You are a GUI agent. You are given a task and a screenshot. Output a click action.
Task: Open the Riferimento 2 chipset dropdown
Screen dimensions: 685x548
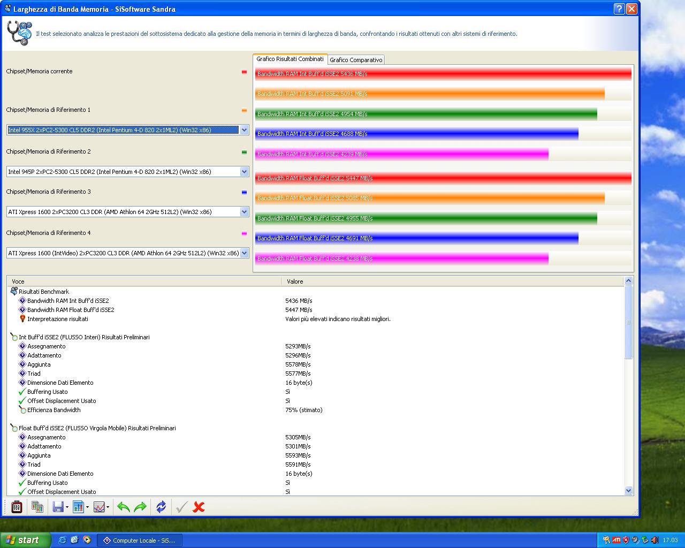(x=245, y=171)
